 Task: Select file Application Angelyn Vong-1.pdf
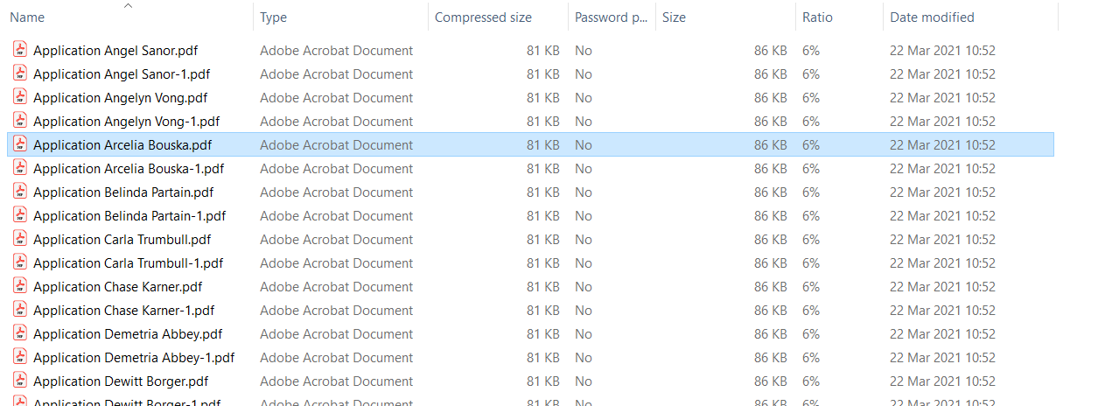126,122
